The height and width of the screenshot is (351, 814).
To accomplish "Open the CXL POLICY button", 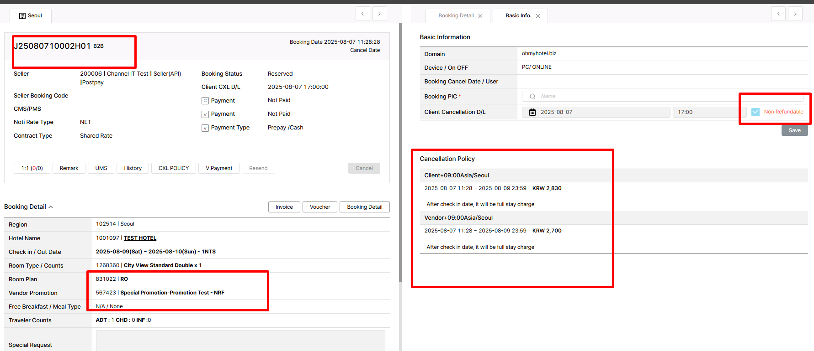I will click(x=174, y=168).
